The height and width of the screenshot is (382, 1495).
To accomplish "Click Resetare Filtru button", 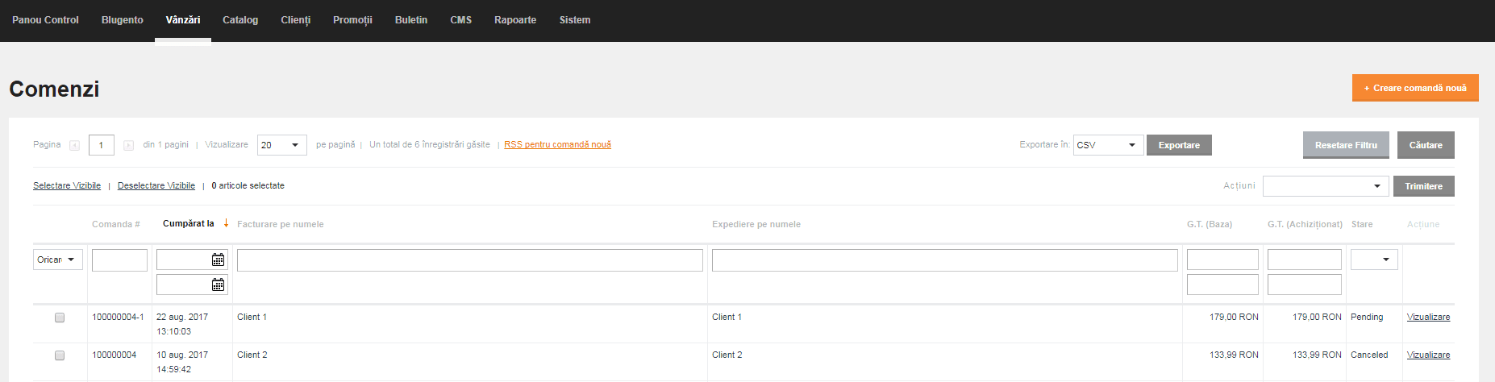I will [1346, 145].
